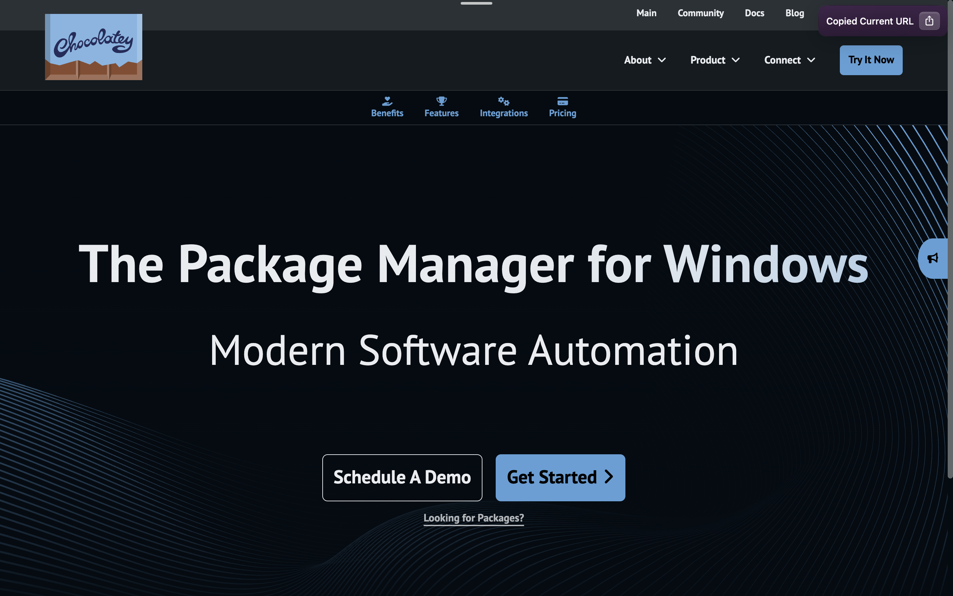
Task: Click the Features trophy icon
Action: 441,101
